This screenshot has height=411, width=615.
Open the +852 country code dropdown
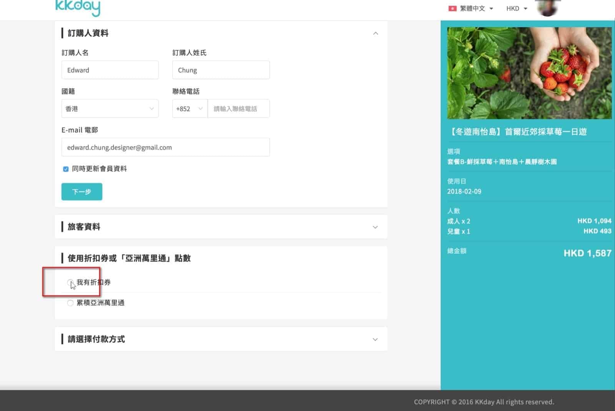[189, 109]
